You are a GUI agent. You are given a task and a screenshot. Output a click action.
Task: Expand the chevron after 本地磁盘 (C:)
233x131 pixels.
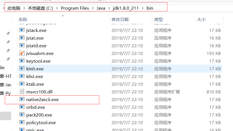[x=57, y=8]
